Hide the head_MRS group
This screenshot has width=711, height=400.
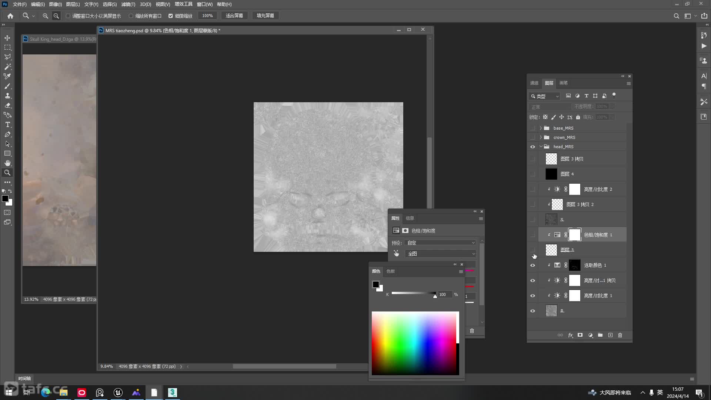533,147
